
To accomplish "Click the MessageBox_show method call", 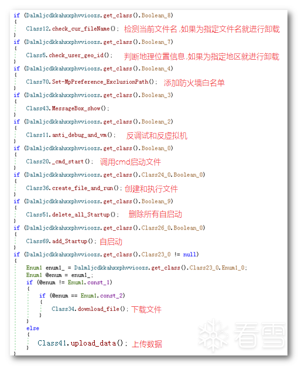I will (x=76, y=108).
